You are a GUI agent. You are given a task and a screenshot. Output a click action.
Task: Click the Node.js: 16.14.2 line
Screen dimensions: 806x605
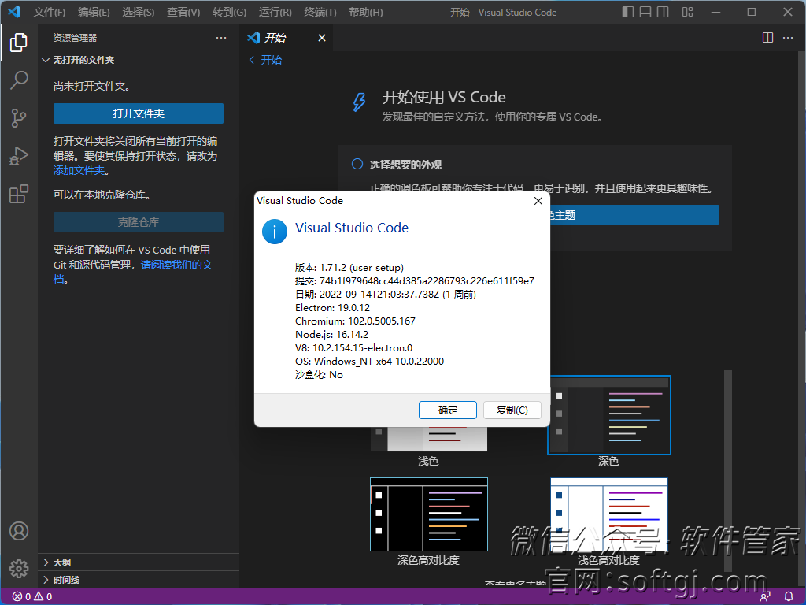click(331, 334)
